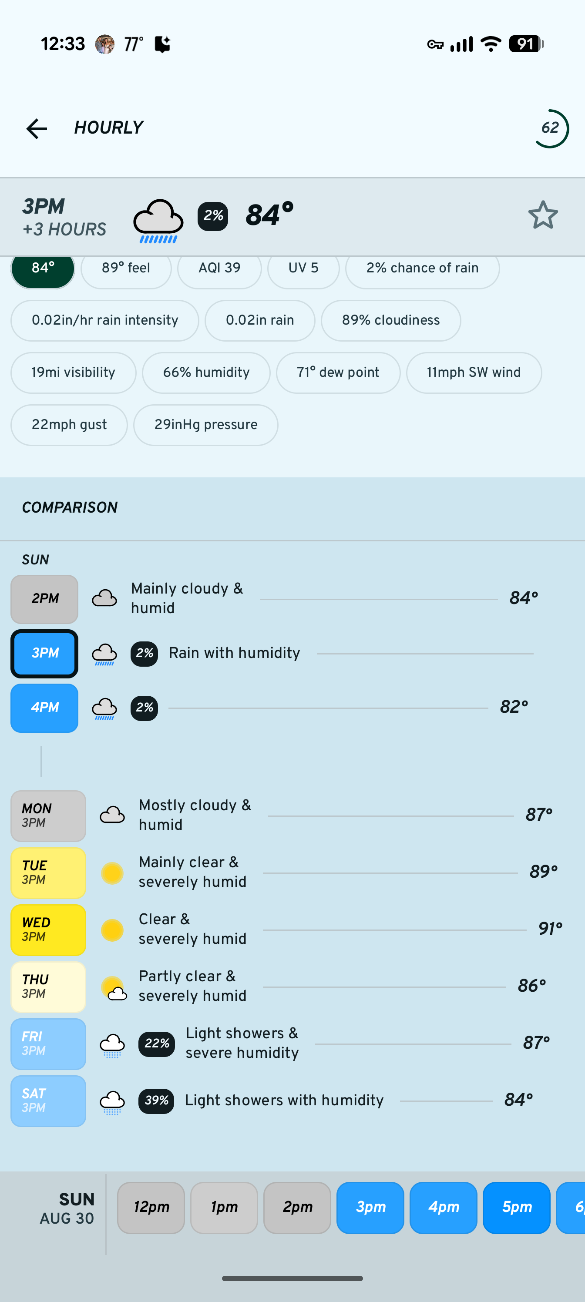Tap the partly cloudy icon for Thursday
The width and height of the screenshot is (585, 1302).
pos(114,988)
